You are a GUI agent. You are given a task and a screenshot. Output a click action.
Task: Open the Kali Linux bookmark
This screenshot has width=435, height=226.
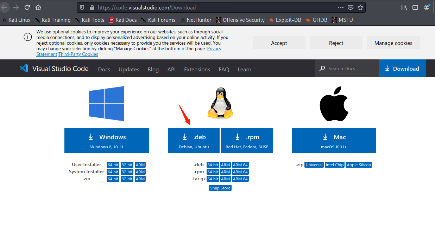tap(17, 20)
